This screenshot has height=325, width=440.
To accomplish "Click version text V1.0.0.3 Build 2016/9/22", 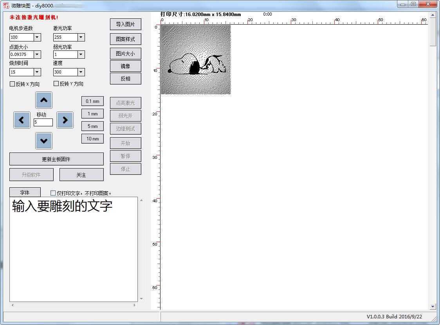I will pyautogui.click(x=394, y=316).
